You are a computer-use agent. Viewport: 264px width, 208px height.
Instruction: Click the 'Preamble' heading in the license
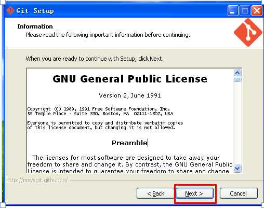coord(129,143)
